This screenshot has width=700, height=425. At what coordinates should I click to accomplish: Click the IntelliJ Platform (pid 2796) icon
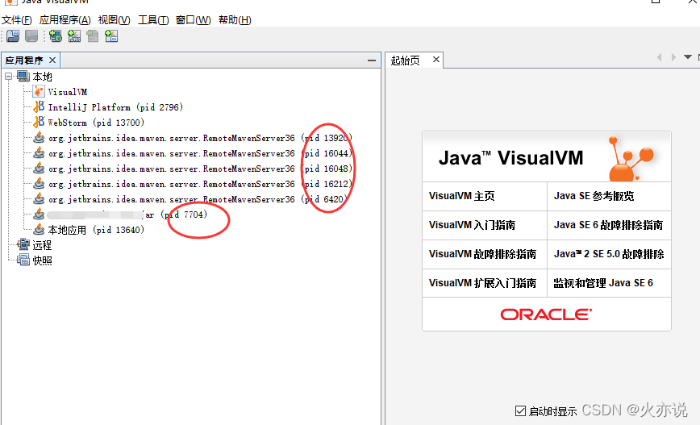pos(39,106)
